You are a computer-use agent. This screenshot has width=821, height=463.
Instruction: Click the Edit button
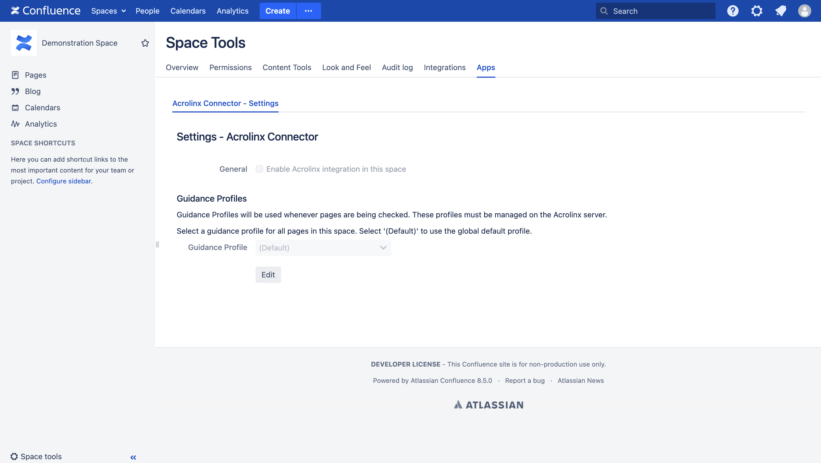(268, 275)
